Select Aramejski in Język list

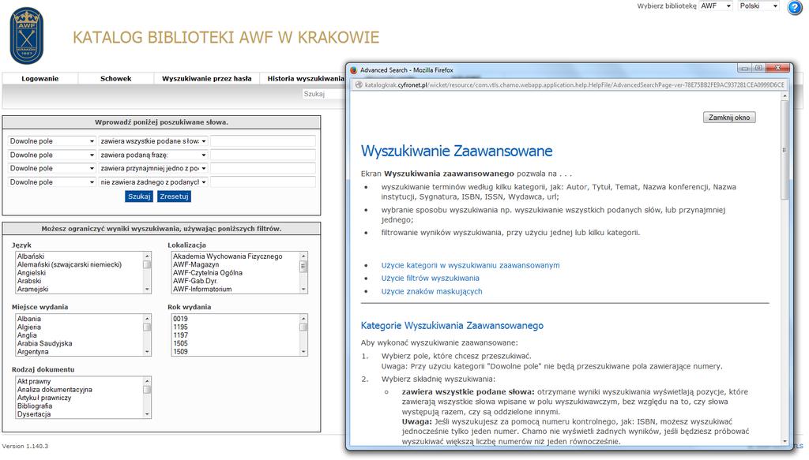(32, 290)
